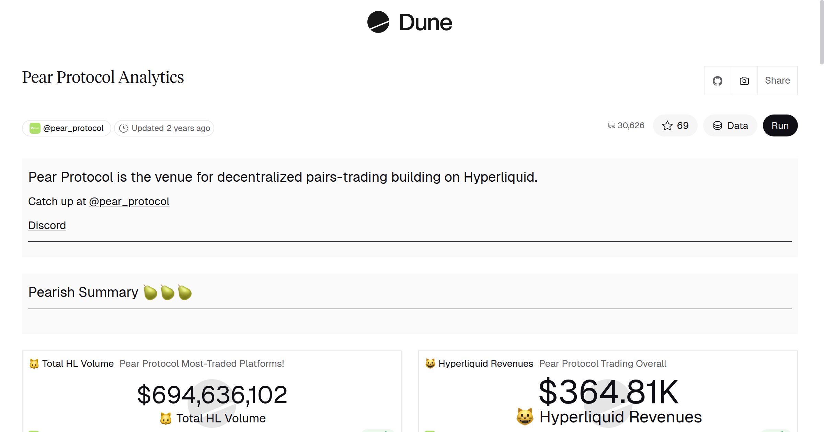The height and width of the screenshot is (432, 824).
Task: Open the dashboard's GitHub repository icon
Action: [x=717, y=80]
